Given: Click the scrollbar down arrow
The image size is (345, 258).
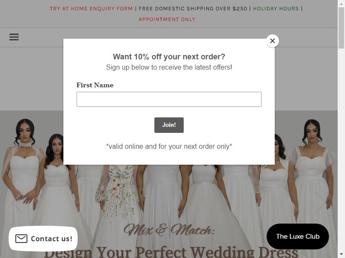Looking at the screenshot, I should point(341,255).
